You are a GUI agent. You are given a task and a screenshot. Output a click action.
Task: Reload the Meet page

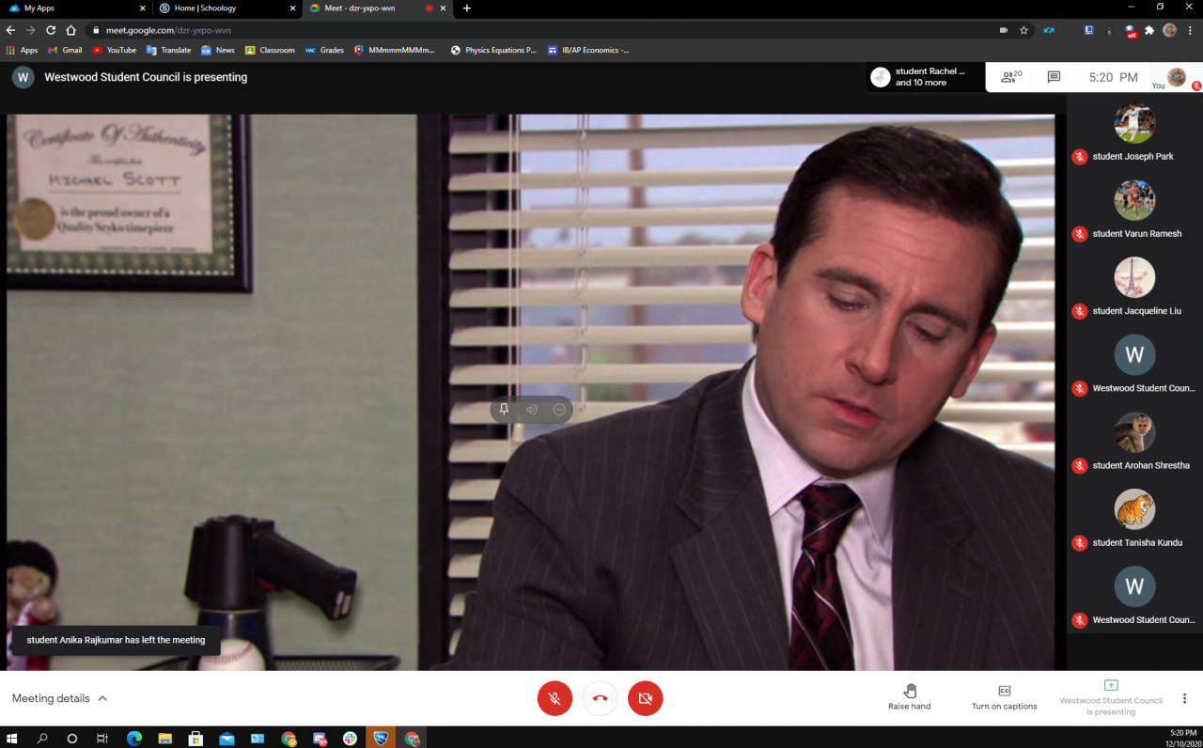click(x=51, y=30)
